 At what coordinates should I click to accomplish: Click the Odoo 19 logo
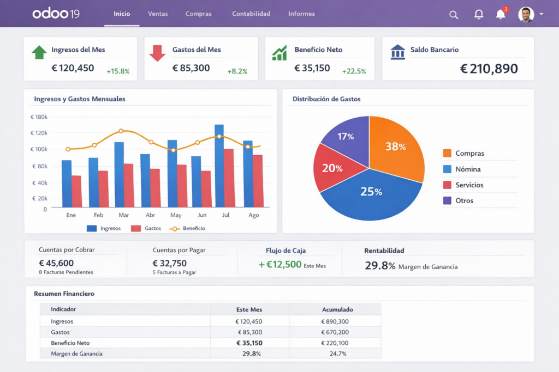55,14
